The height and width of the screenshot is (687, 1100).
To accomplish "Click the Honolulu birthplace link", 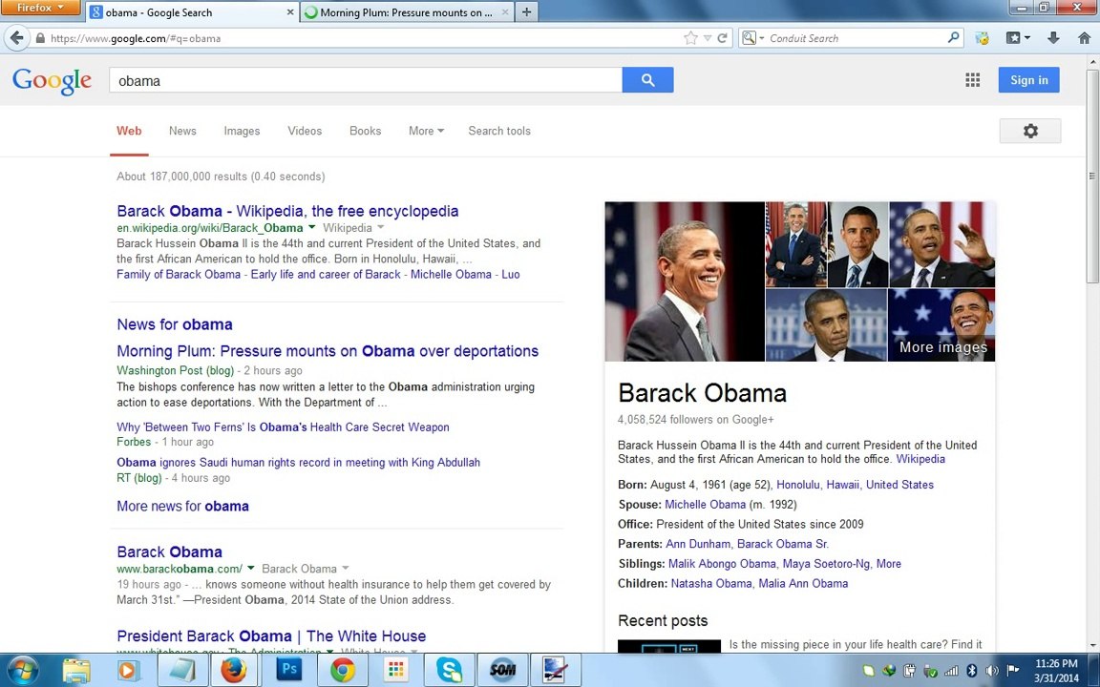I will [x=798, y=485].
